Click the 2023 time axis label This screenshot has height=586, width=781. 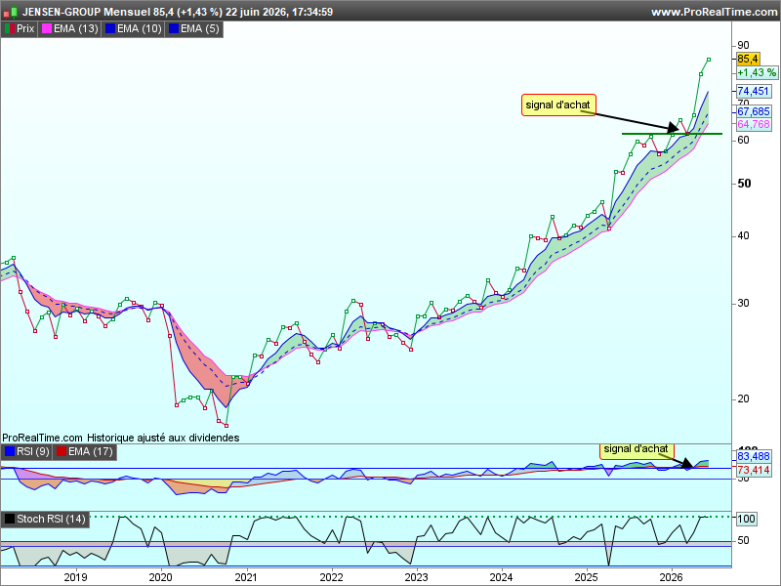click(417, 577)
